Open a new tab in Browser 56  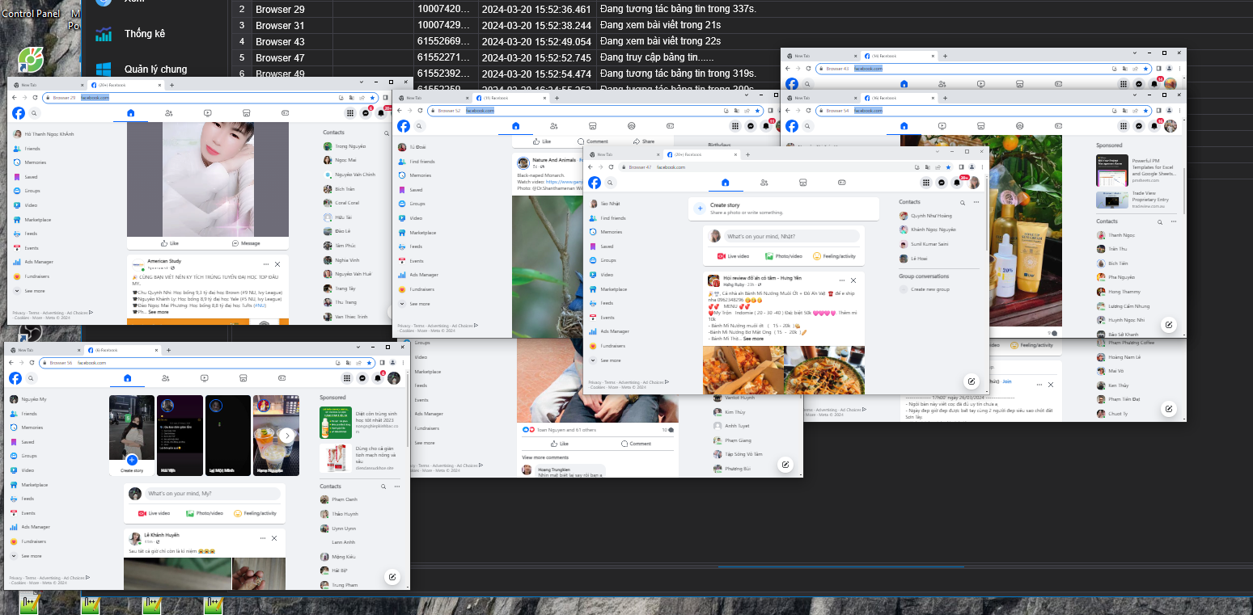pos(168,351)
